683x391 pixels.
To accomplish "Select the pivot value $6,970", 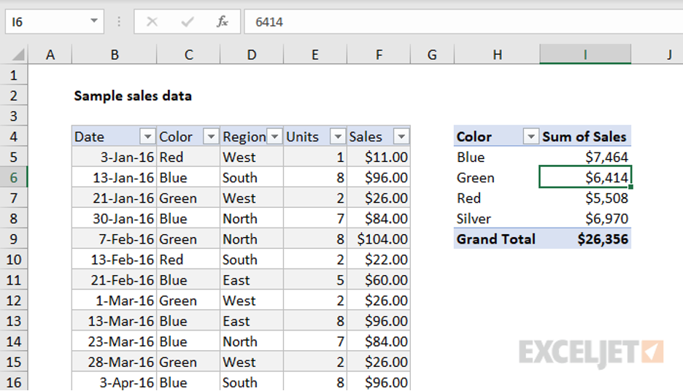I will click(x=585, y=219).
